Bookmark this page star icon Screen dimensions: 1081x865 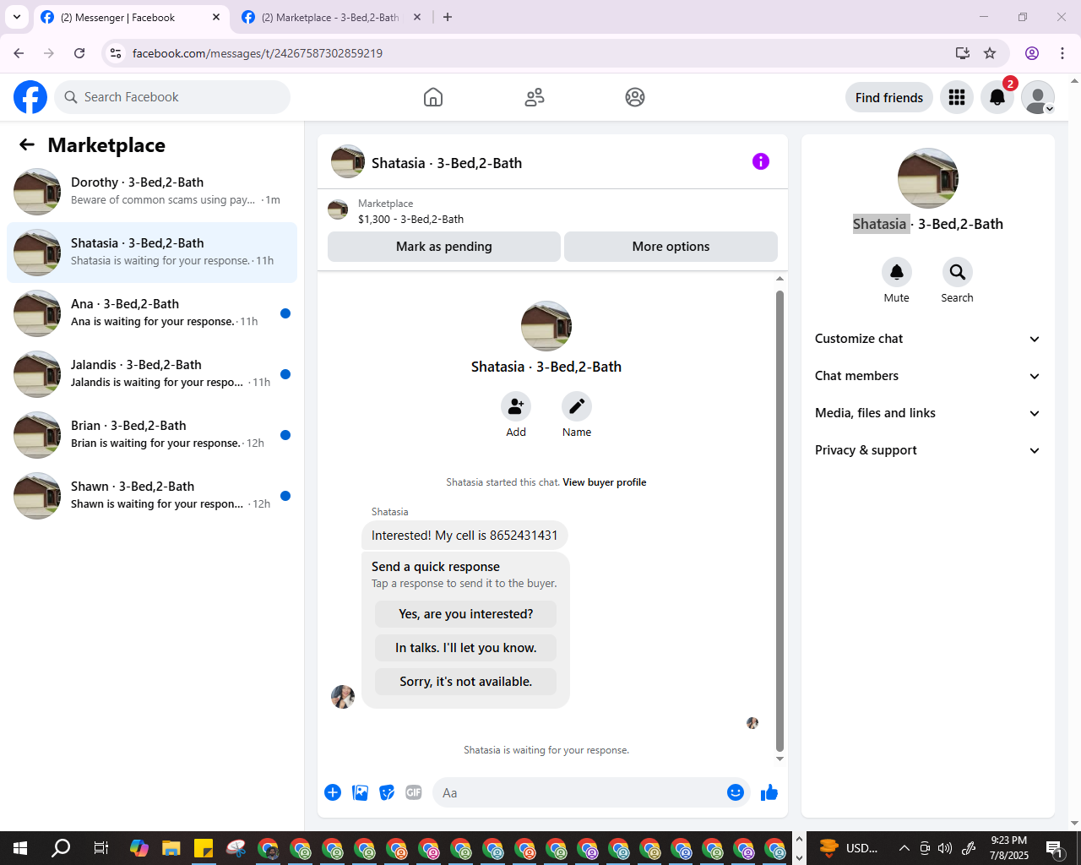click(x=990, y=53)
